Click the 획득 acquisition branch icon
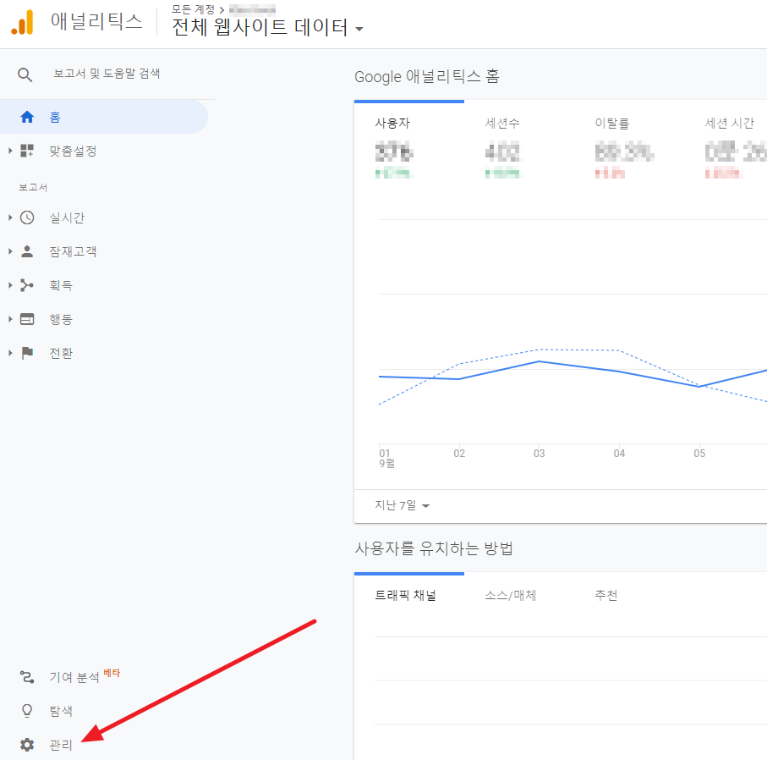The height and width of the screenshot is (760, 767). [x=27, y=285]
